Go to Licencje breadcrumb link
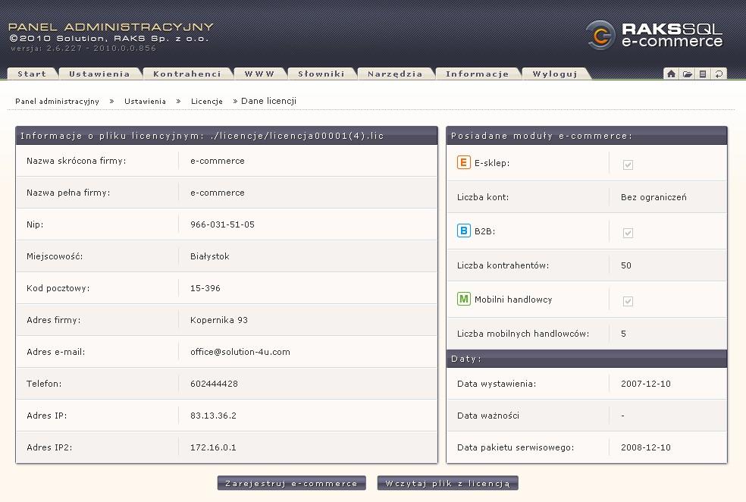The width and height of the screenshot is (746, 502). pos(206,102)
